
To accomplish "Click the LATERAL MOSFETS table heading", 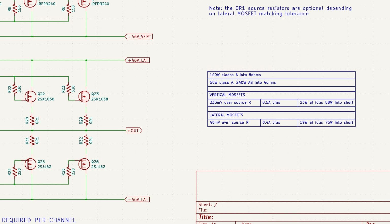I will pos(226,115).
